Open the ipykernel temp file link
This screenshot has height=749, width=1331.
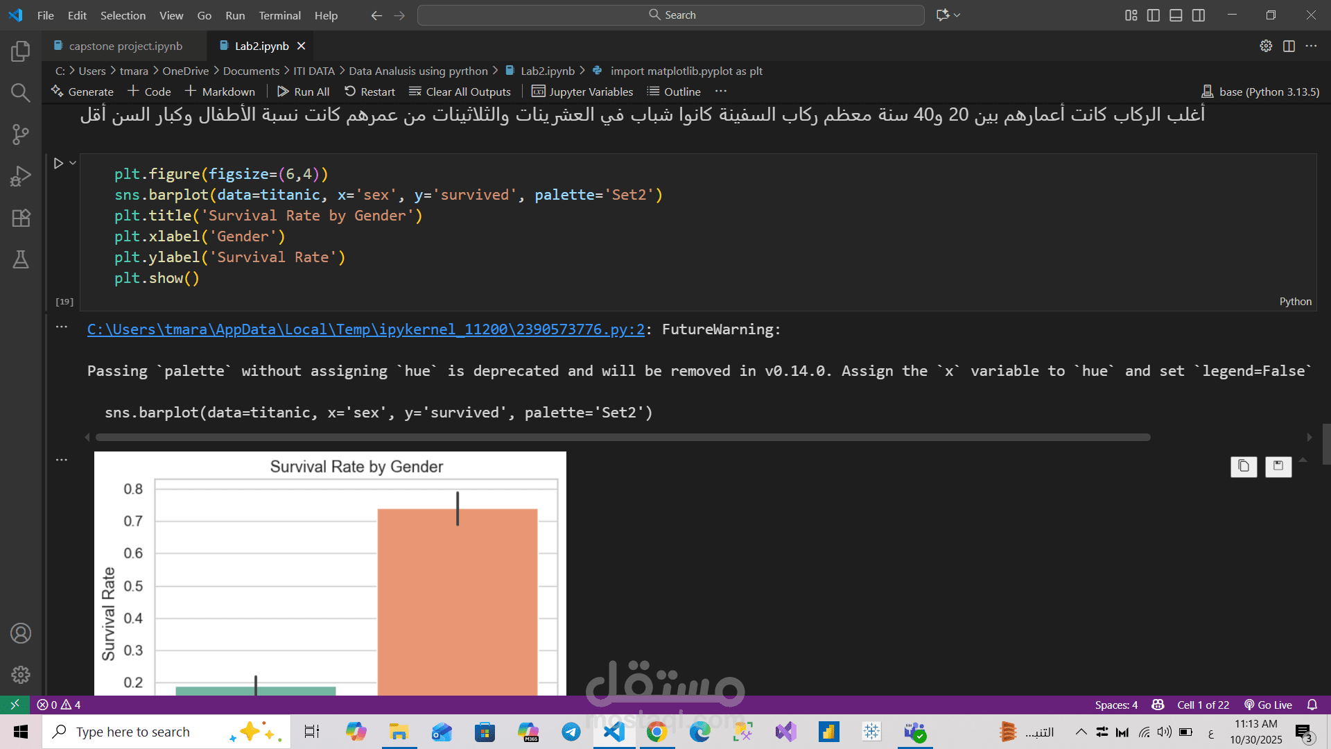(365, 329)
